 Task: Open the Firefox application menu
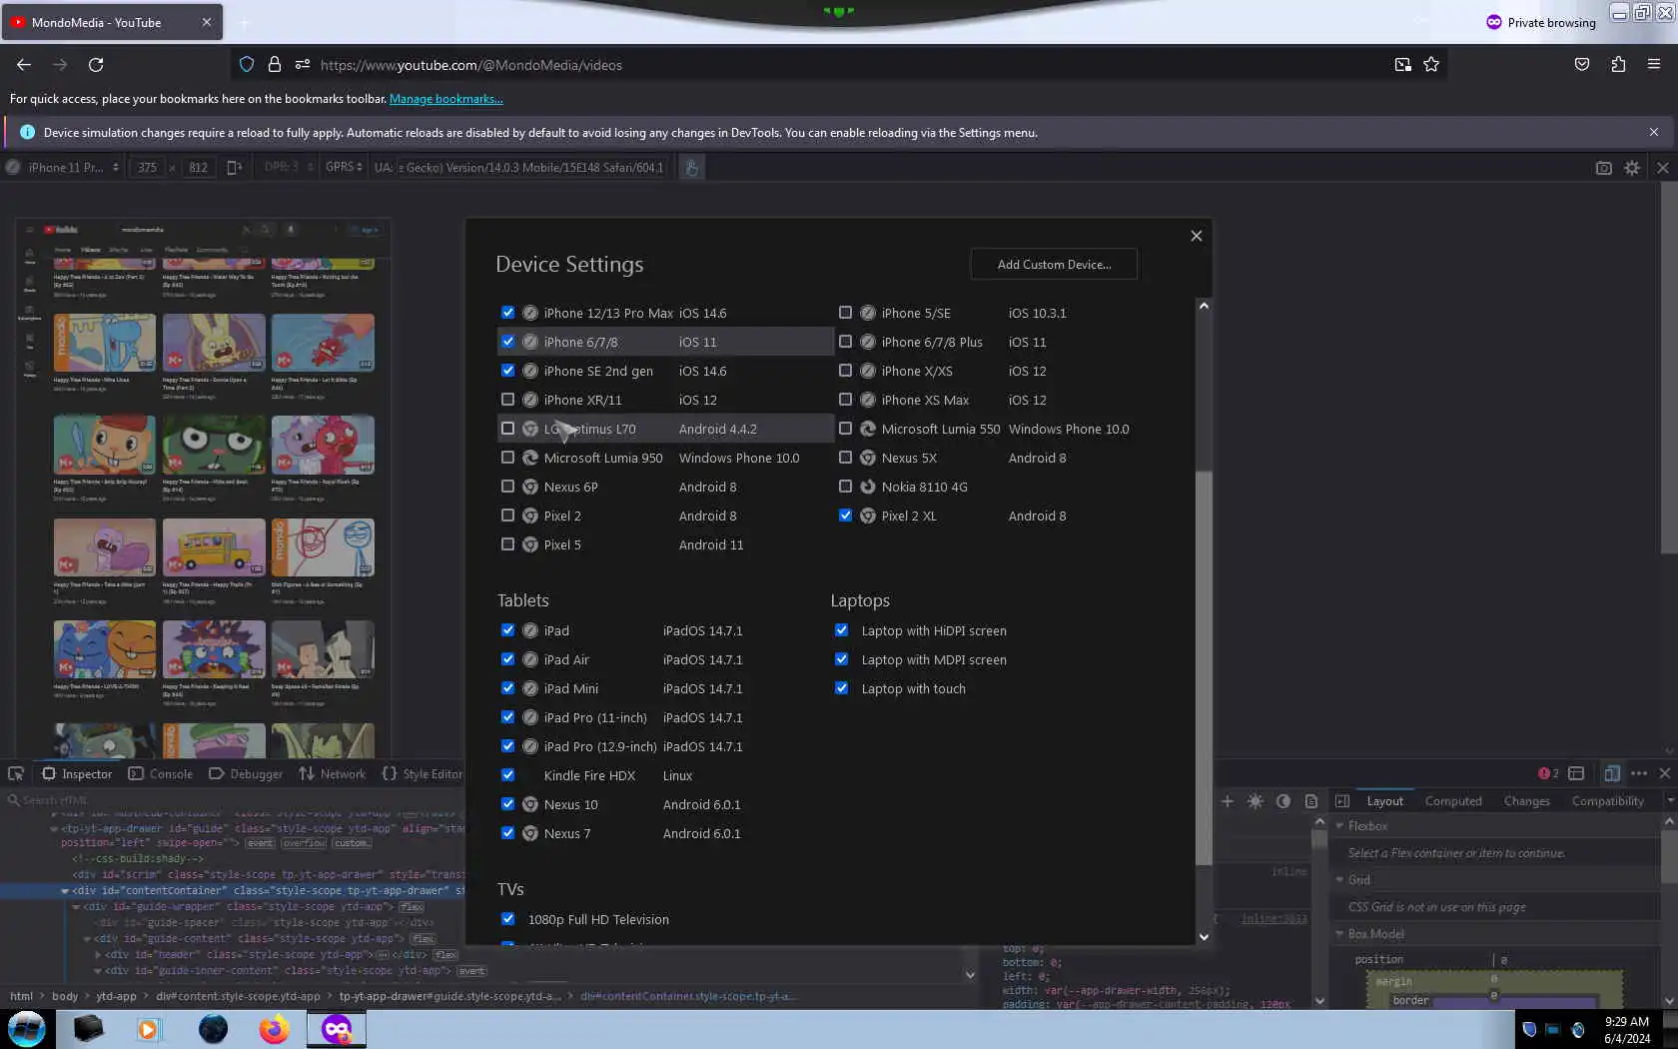pyautogui.click(x=1654, y=65)
